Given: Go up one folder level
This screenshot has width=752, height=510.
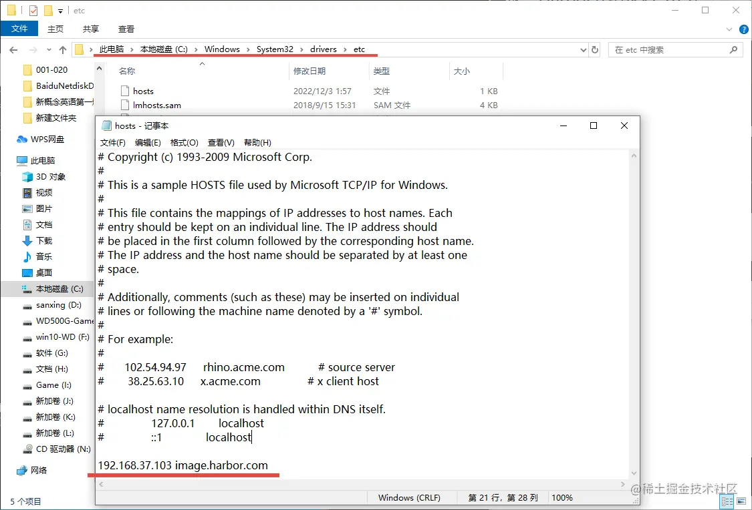Looking at the screenshot, I should click(x=63, y=50).
